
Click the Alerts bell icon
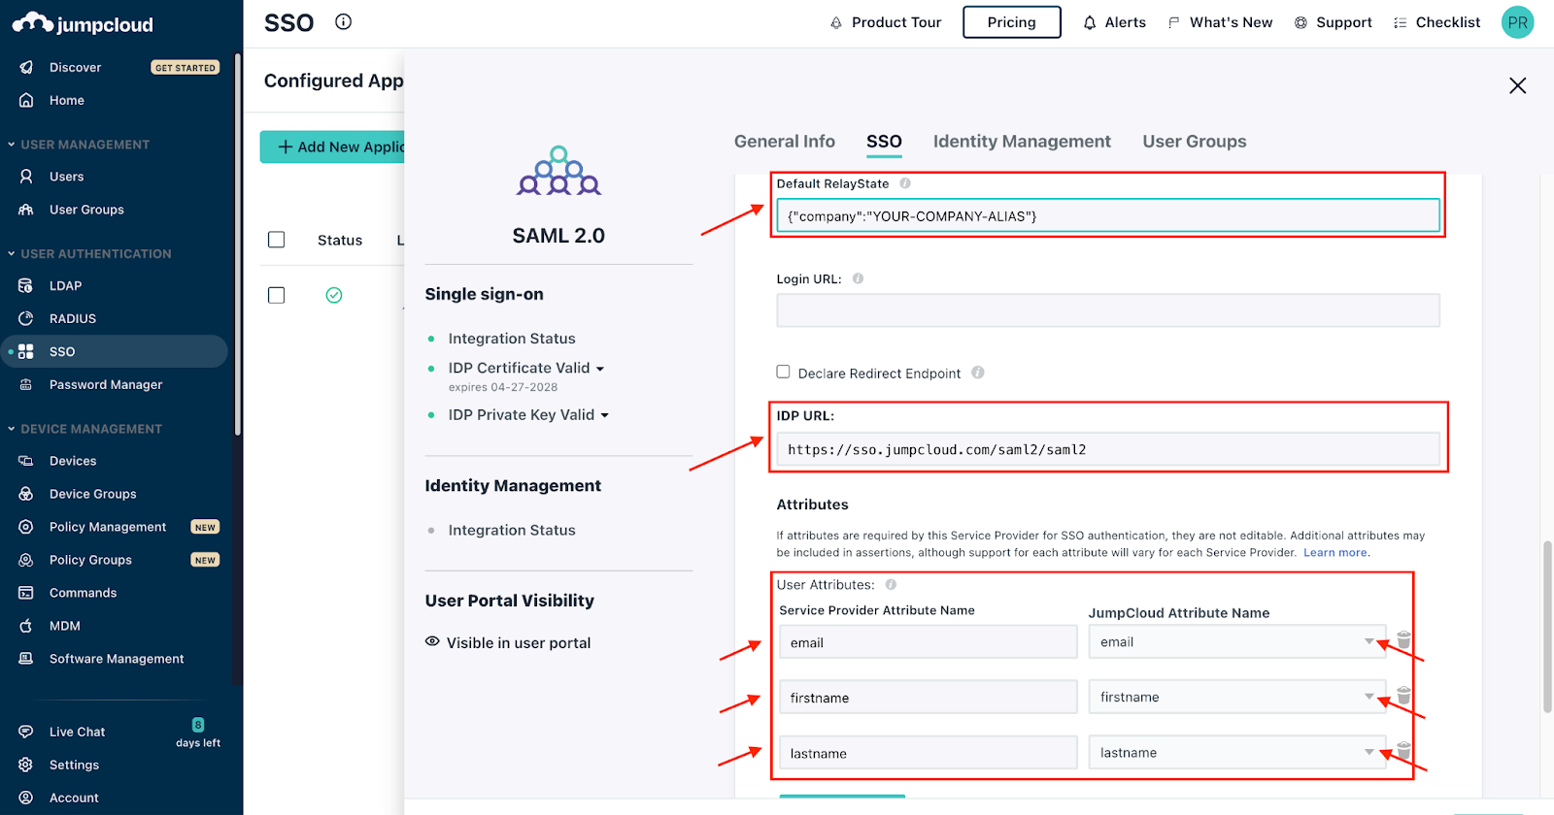[1090, 22]
